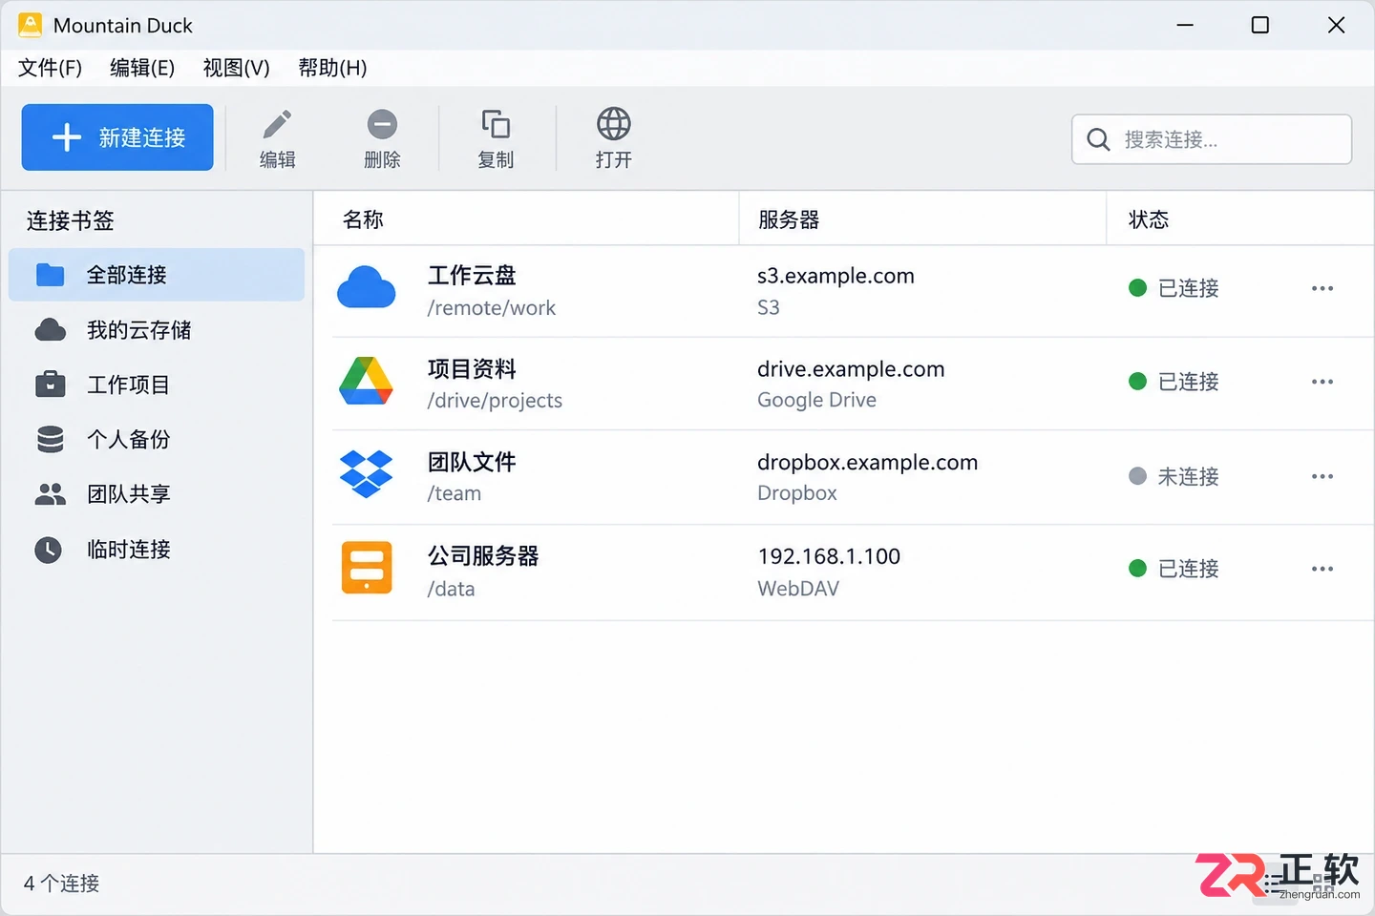Screen dimensions: 1375x916
Task: Click drive.example.com server text
Action: (851, 369)
